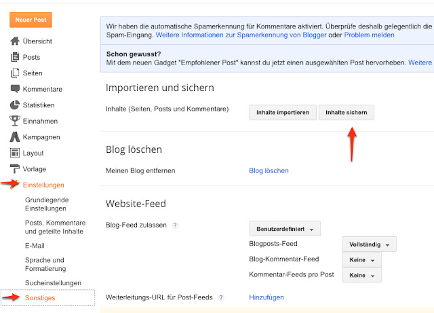Expand the Blogposts-Feed Vollständig dropdown
Viewport: 434px width, 313px height.
tap(369, 244)
